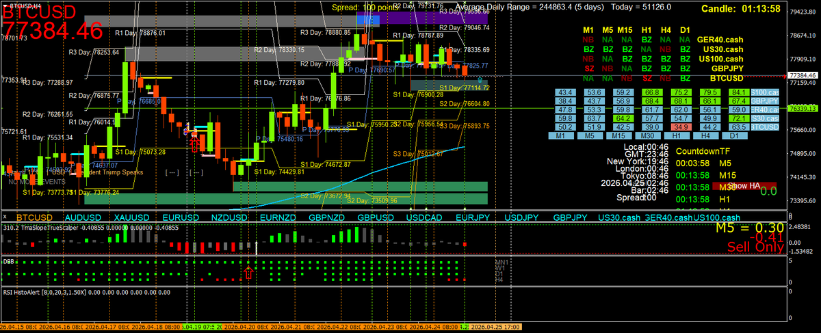The height and width of the screenshot is (333, 821).
Task: Load the XAUUSD symbol
Action: pyautogui.click(x=131, y=217)
